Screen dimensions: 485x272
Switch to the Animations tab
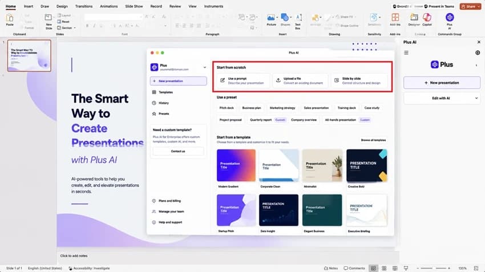[x=108, y=6]
